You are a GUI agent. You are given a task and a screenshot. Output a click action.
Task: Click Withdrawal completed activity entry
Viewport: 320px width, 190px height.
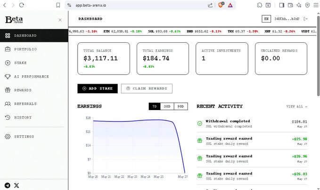(x=252, y=124)
